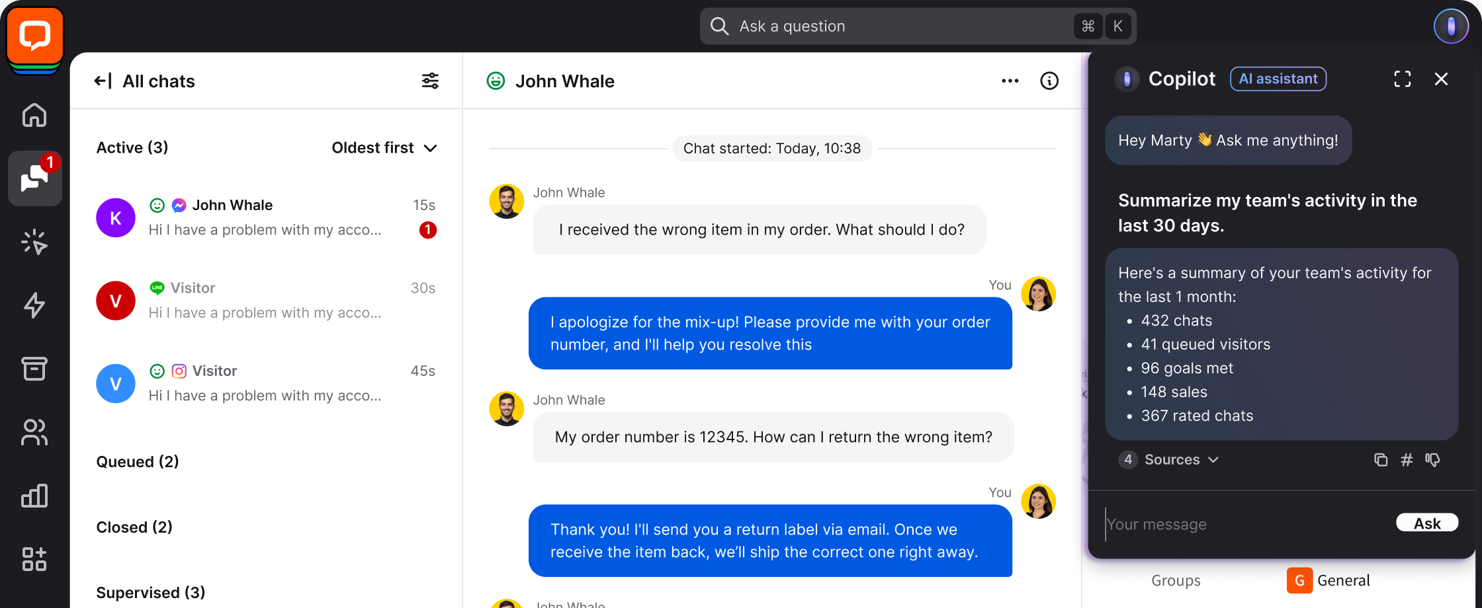
Task: Expand Copilot to fullscreen view
Action: [1402, 79]
